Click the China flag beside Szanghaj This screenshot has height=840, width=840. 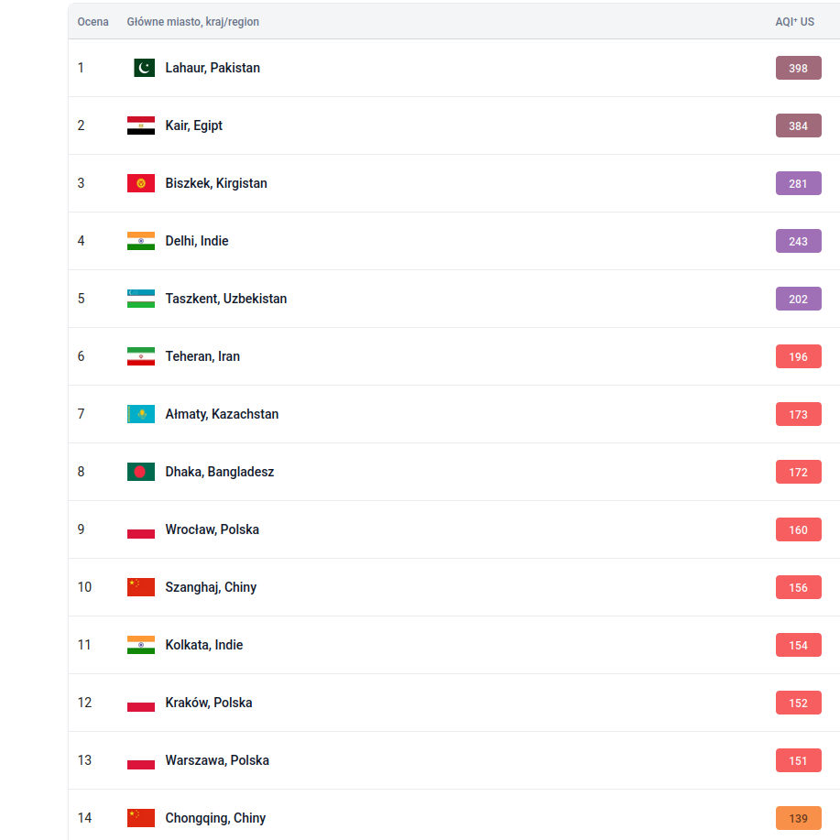[x=141, y=587]
